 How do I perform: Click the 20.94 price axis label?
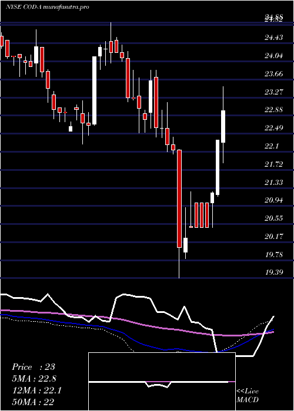[274, 201]
